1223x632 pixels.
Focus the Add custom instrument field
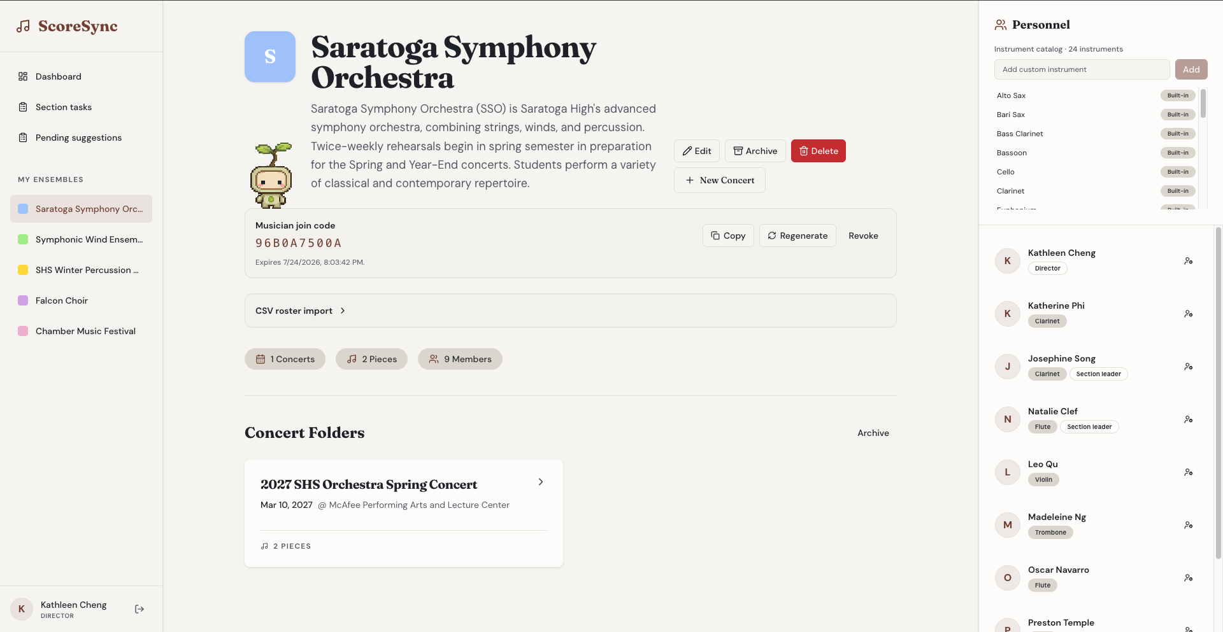coord(1082,69)
